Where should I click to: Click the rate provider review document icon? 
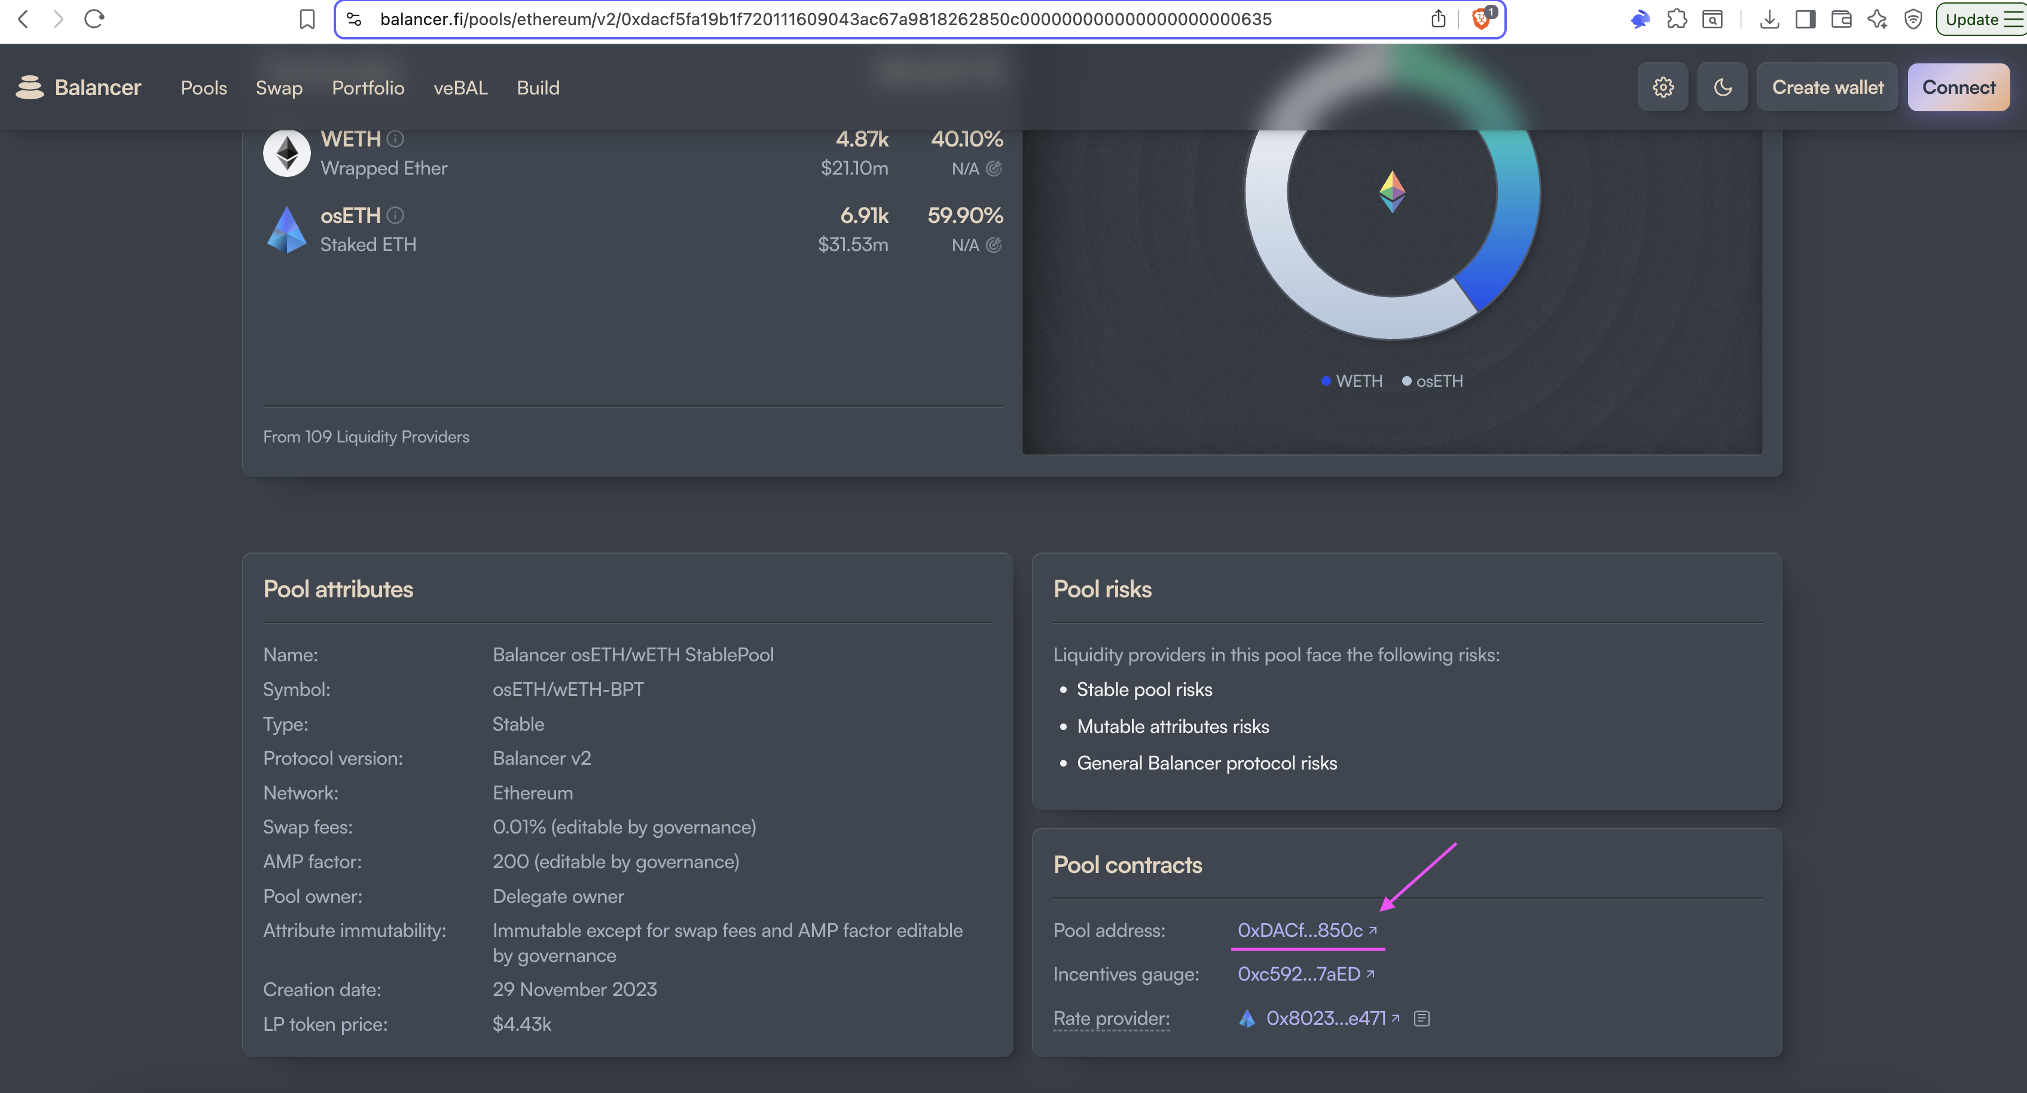tap(1421, 1019)
